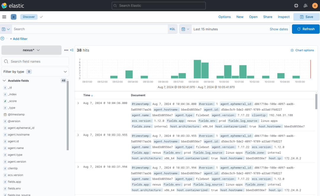The image size is (320, 196).
Task: Open the newsfeed celebration icon
Action: point(305,6)
